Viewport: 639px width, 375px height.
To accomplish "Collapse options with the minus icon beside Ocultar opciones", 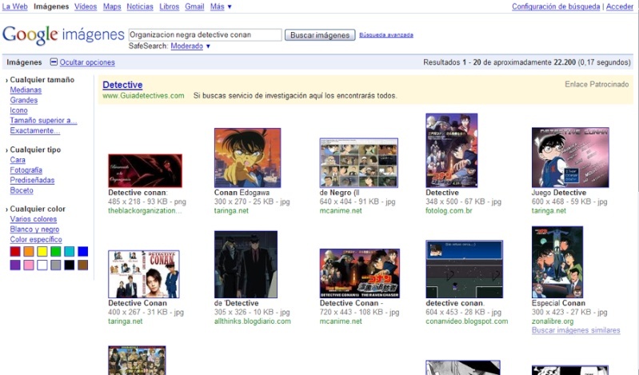I will [54, 62].
